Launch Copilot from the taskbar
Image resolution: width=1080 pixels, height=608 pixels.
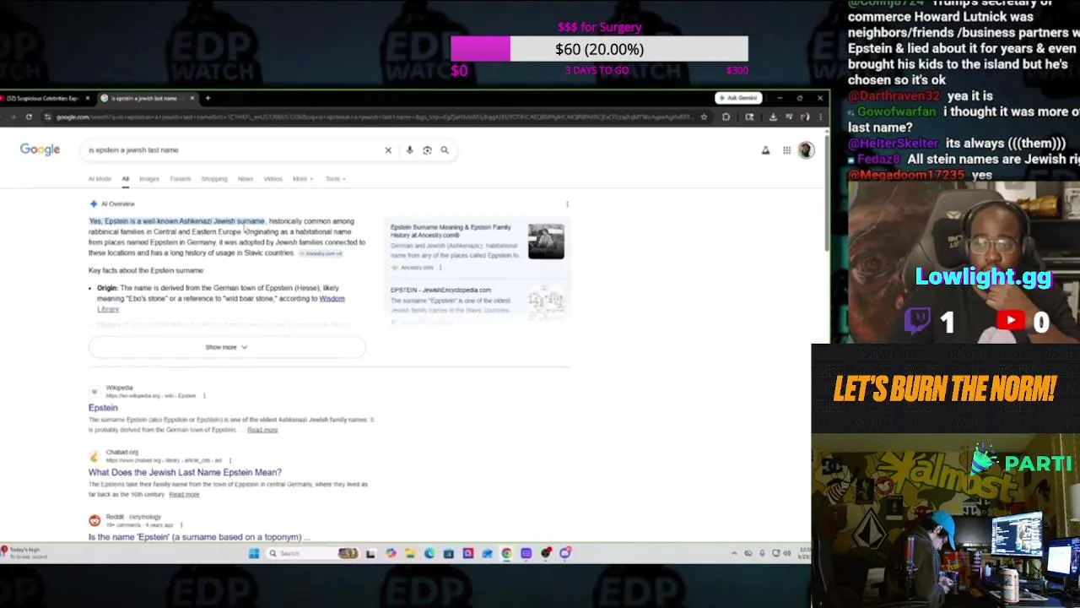[x=391, y=553]
